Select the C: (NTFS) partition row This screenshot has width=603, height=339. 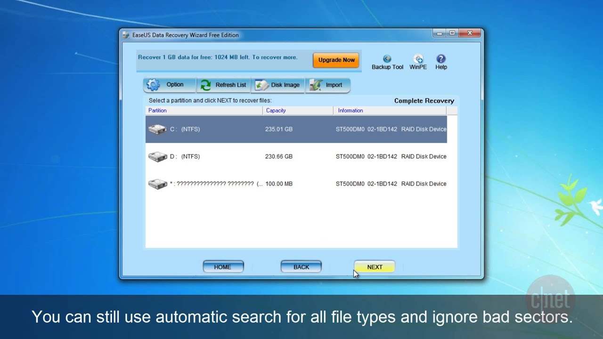(x=296, y=129)
